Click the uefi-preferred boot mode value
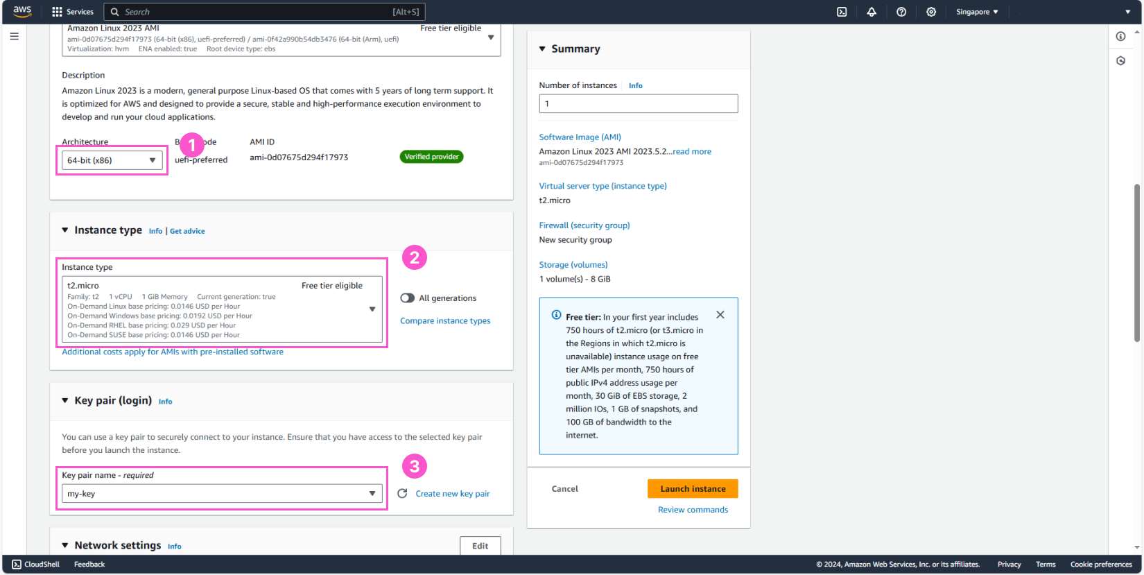Screen dimensions: 1144x575 [x=201, y=160]
